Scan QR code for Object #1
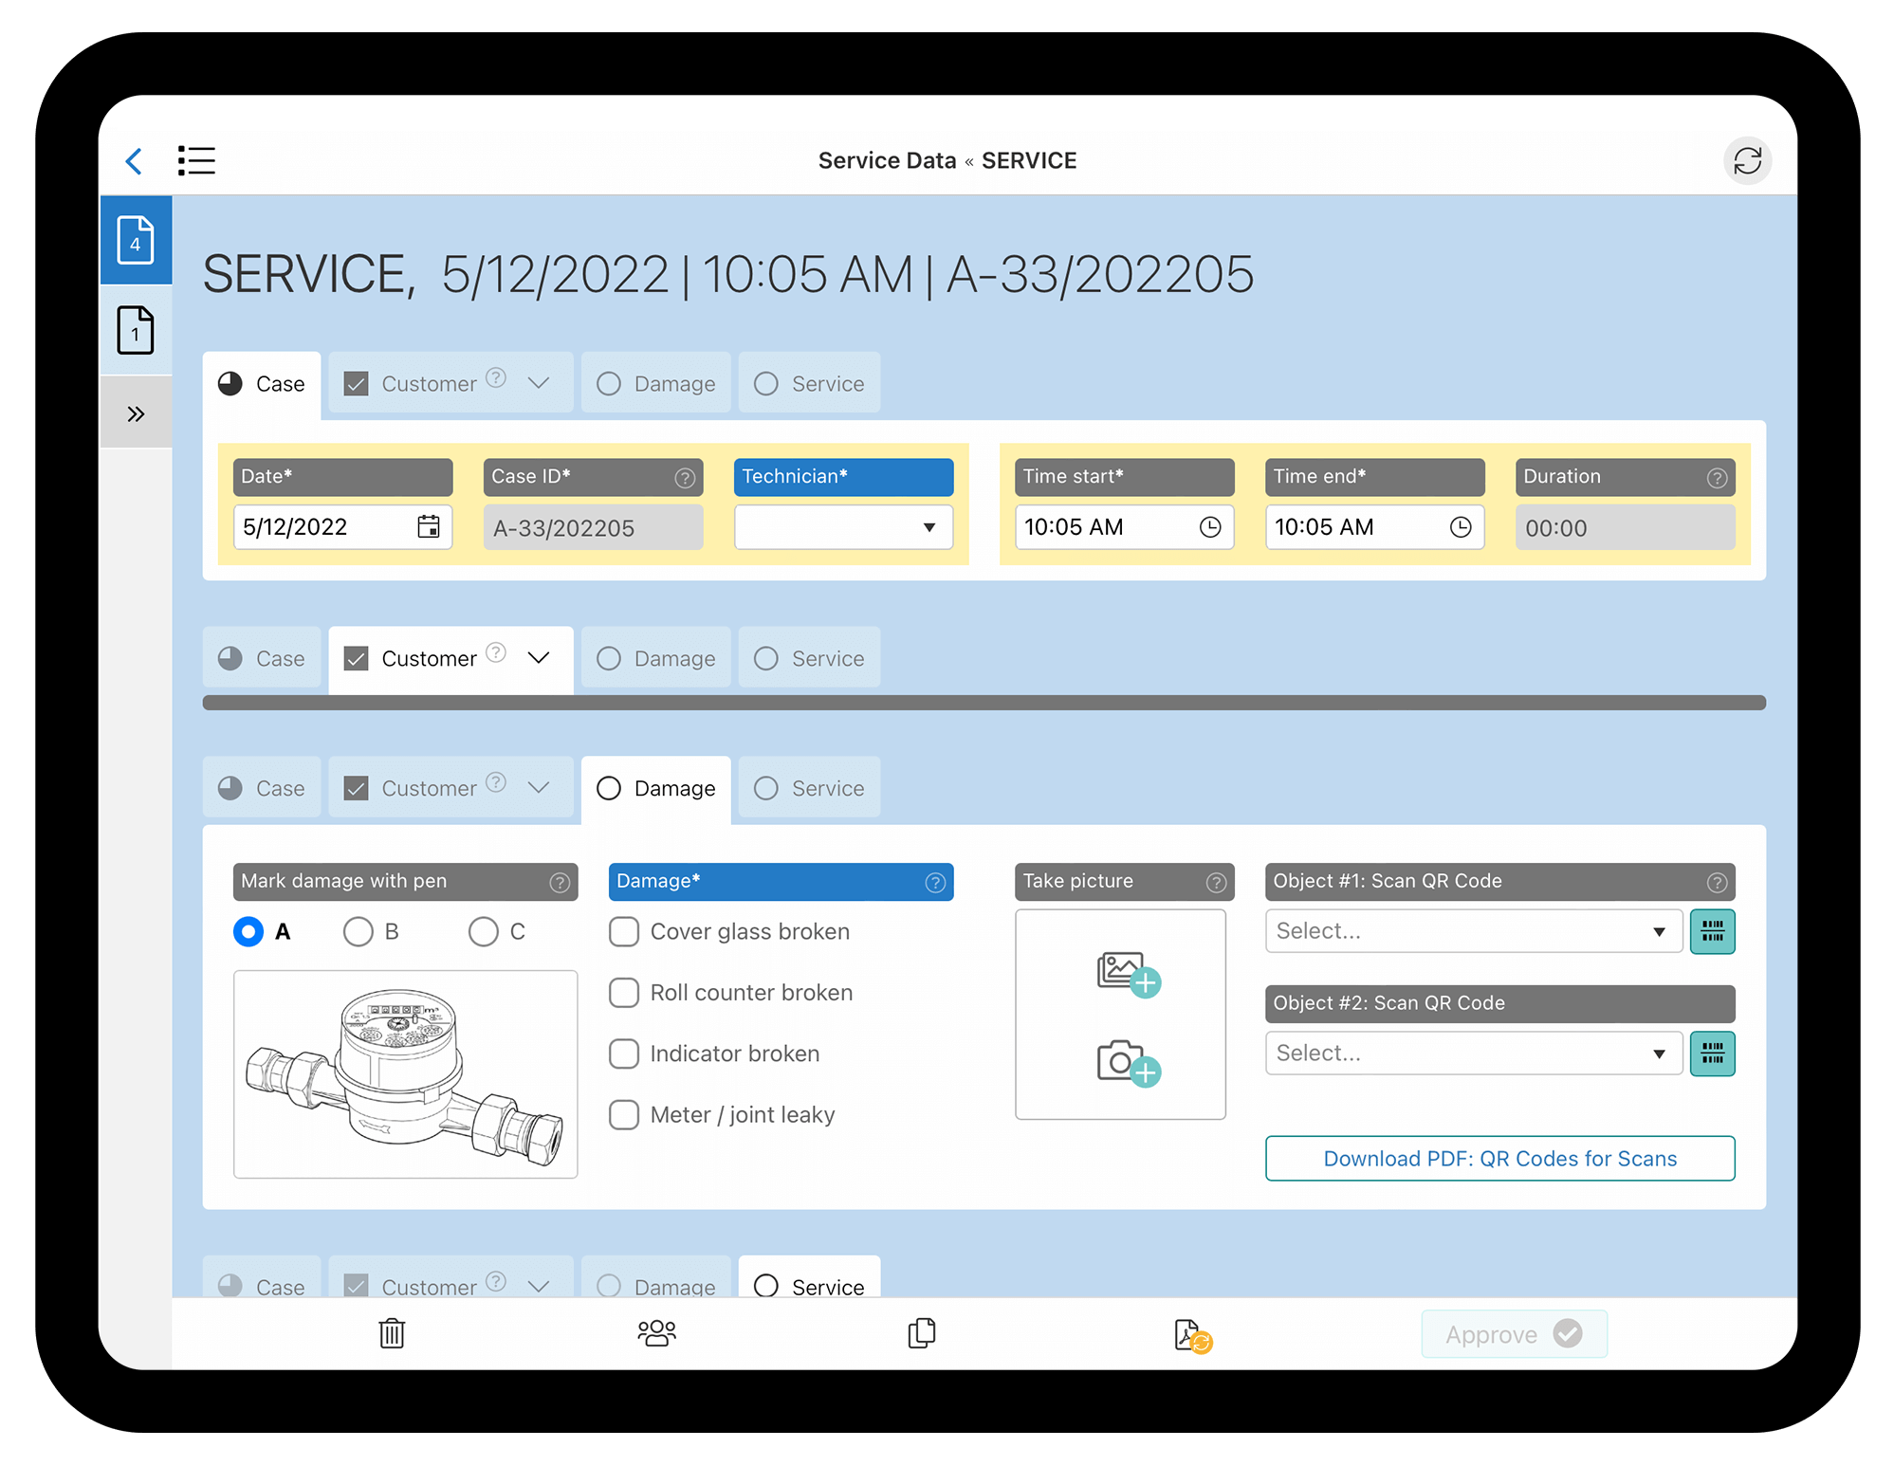The image size is (1894, 1466). tap(1713, 931)
